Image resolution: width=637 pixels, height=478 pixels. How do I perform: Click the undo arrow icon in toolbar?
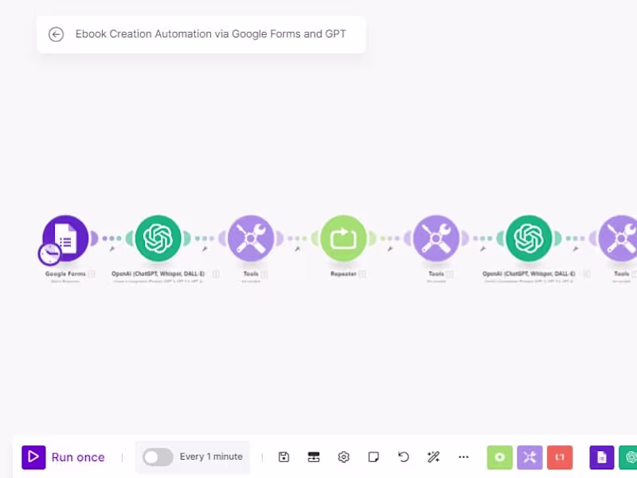pos(404,456)
